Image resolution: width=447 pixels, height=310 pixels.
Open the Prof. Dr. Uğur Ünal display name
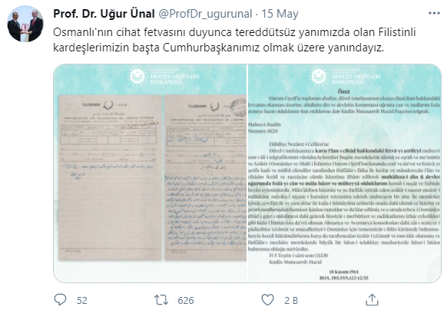click(104, 14)
